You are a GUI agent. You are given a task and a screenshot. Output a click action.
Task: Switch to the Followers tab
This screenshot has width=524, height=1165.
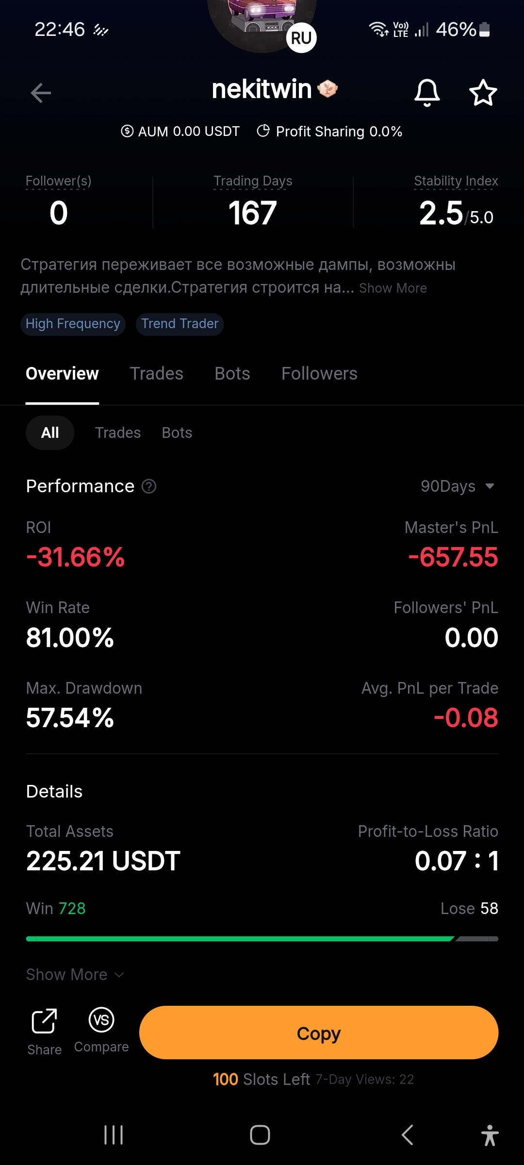coord(319,373)
